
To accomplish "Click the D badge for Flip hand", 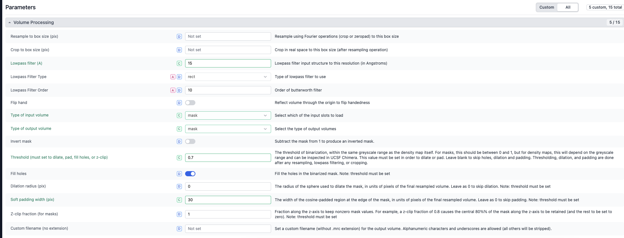I will [179, 103].
